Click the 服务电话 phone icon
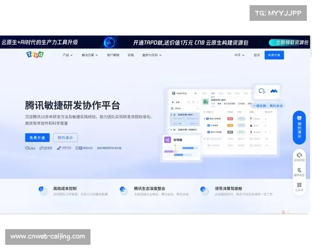312x250 pixels. [299, 170]
